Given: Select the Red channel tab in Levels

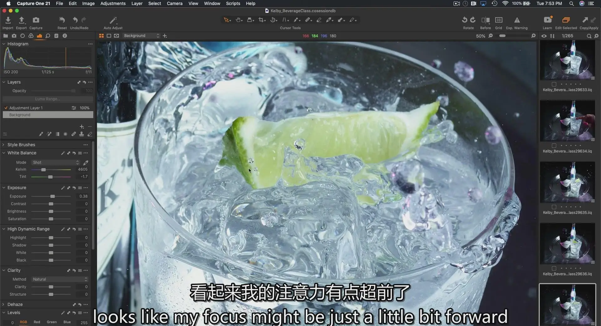Looking at the screenshot, I should pyautogui.click(x=37, y=322).
